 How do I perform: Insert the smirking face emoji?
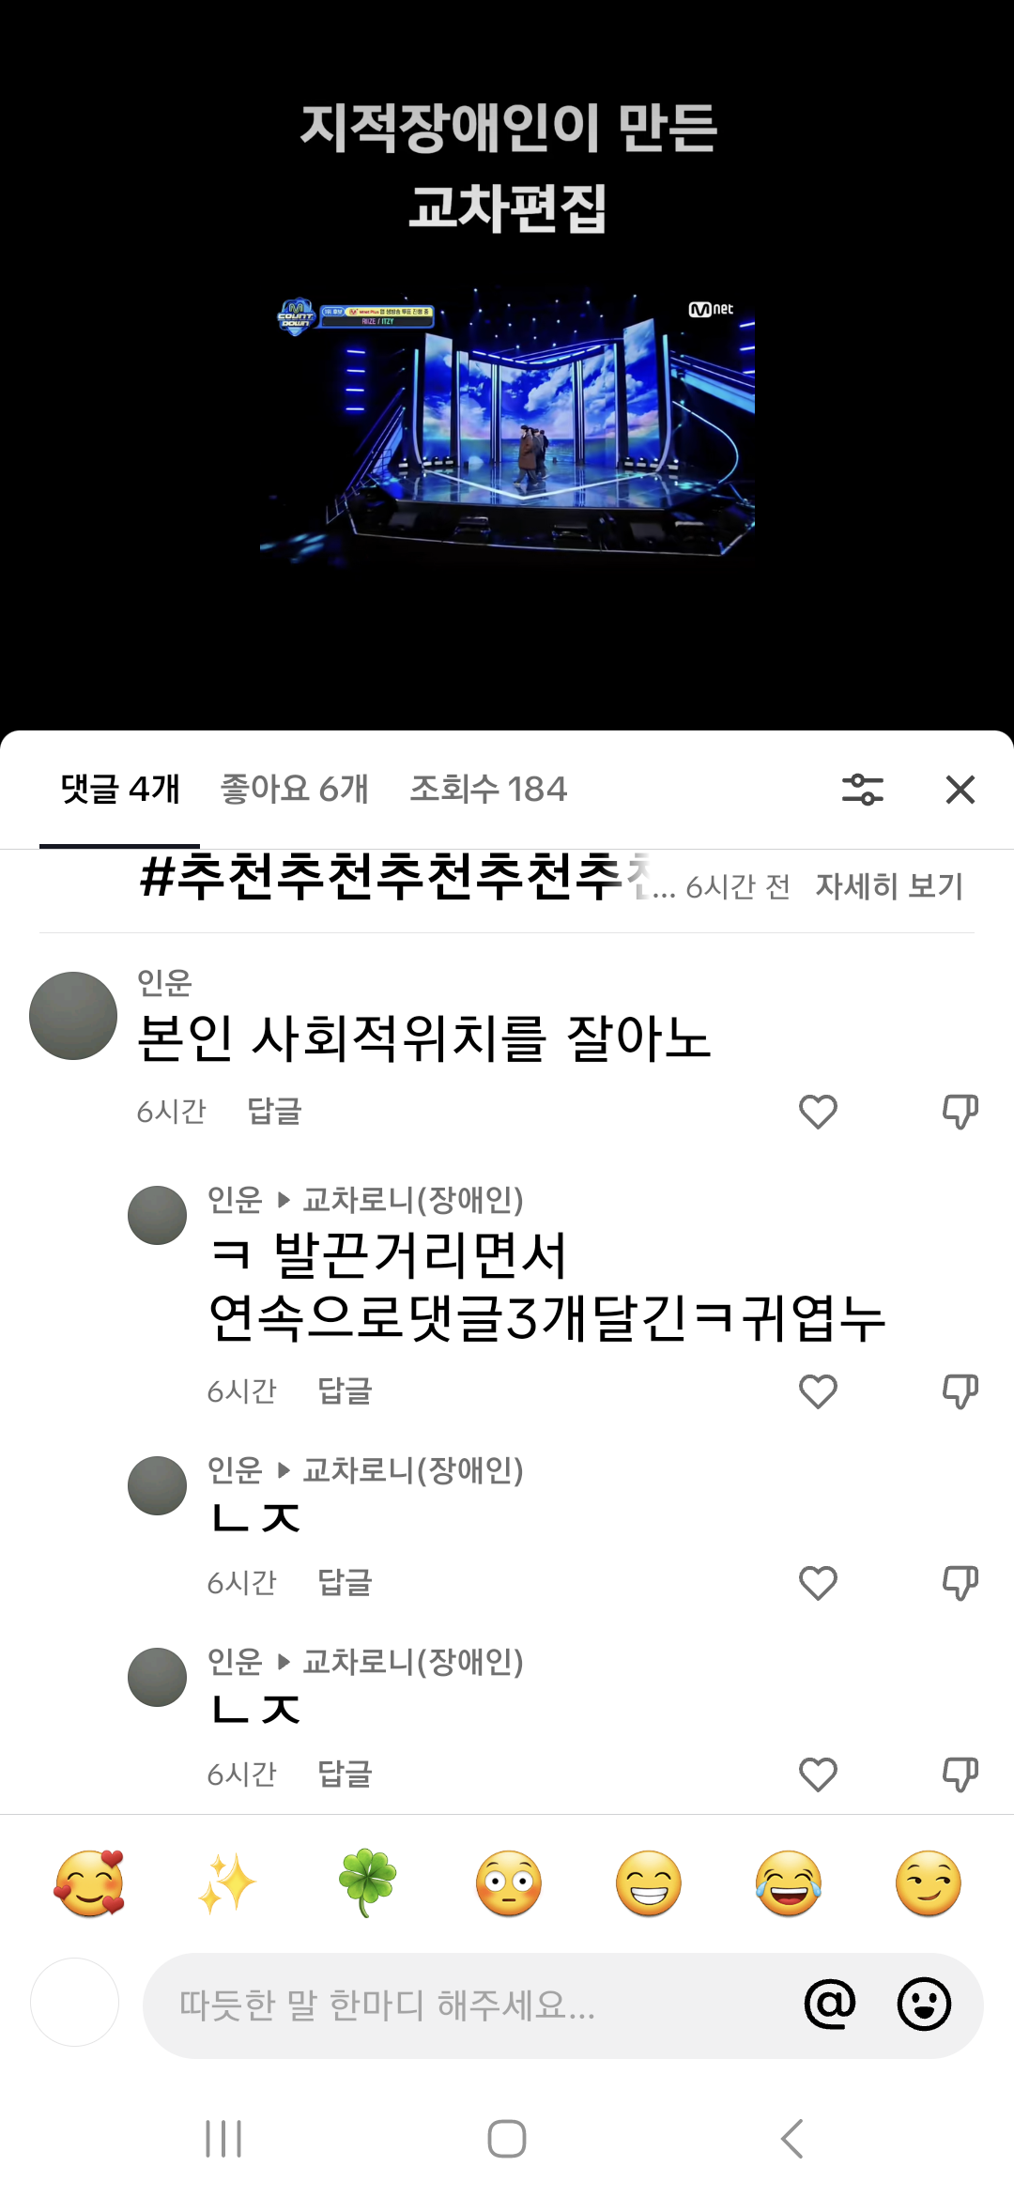pos(929,1883)
